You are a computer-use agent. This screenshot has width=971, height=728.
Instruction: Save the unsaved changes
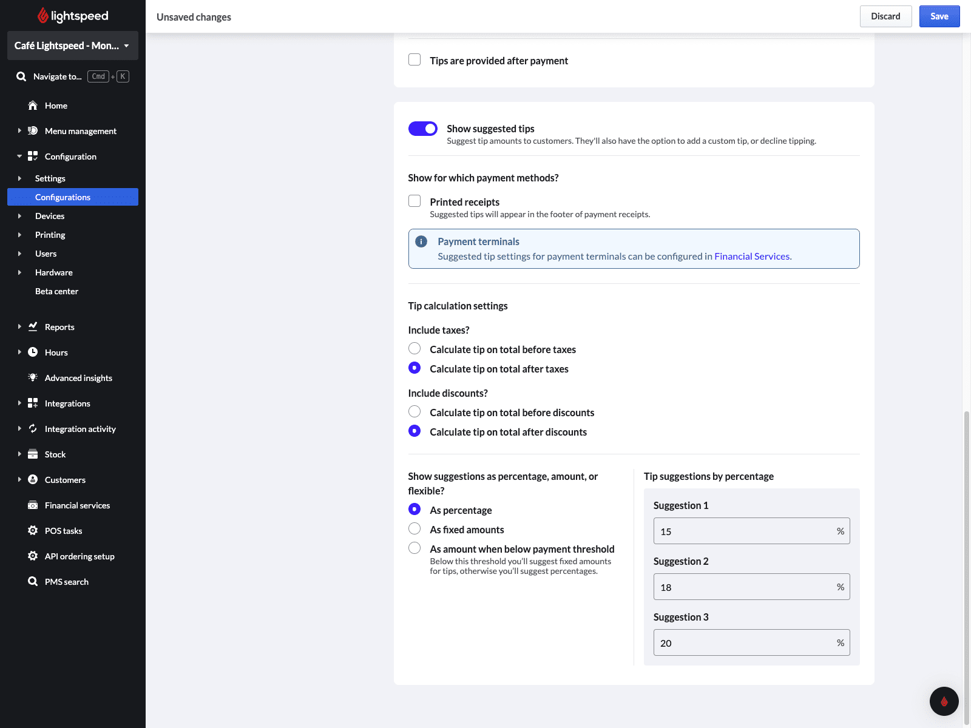click(939, 16)
